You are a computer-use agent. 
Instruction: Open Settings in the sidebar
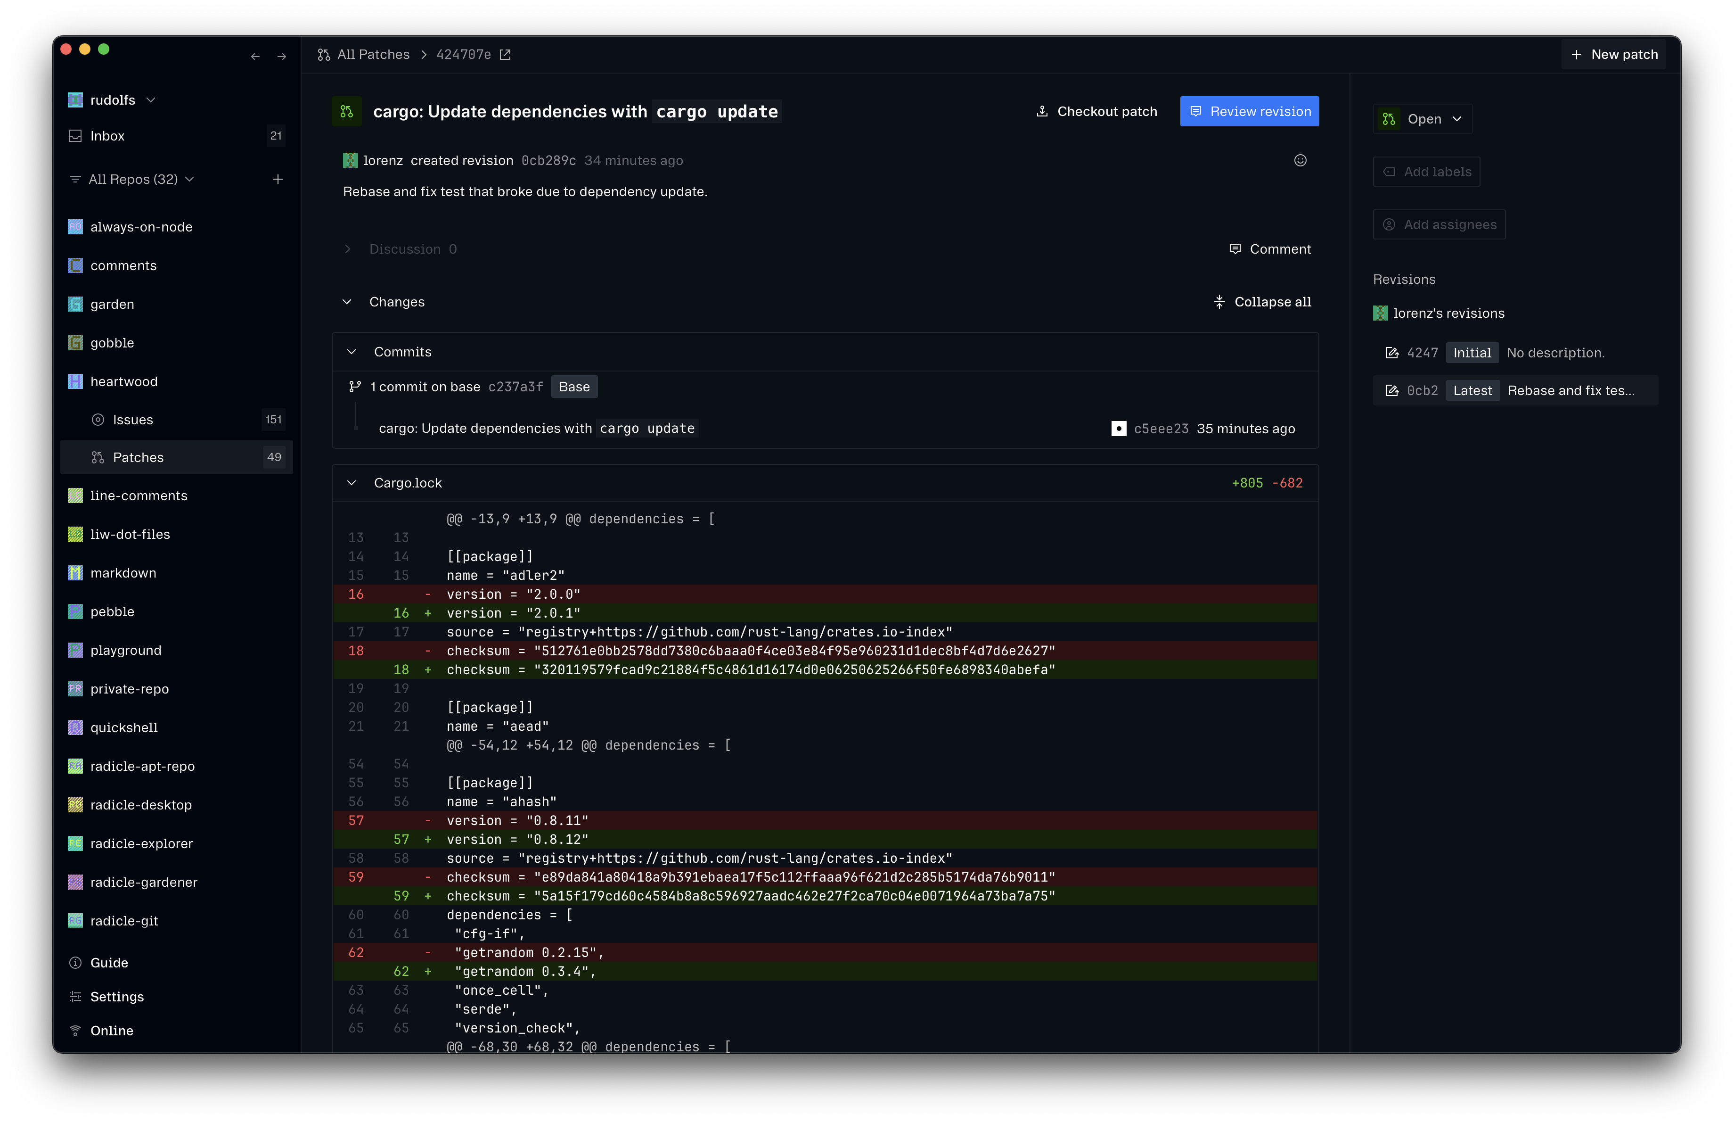tap(116, 996)
